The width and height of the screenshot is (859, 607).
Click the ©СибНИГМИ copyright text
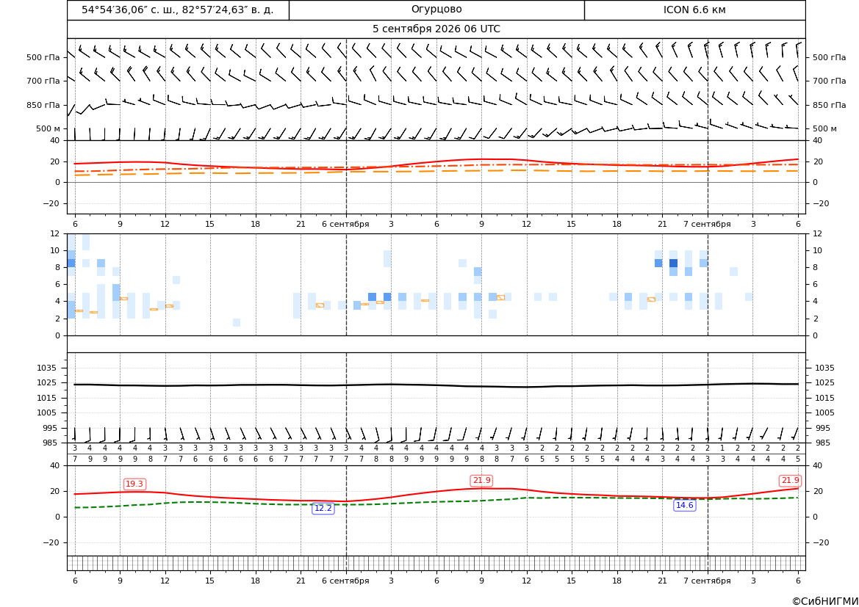824,601
